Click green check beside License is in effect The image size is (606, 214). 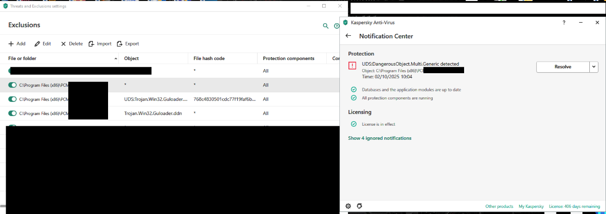(353, 124)
